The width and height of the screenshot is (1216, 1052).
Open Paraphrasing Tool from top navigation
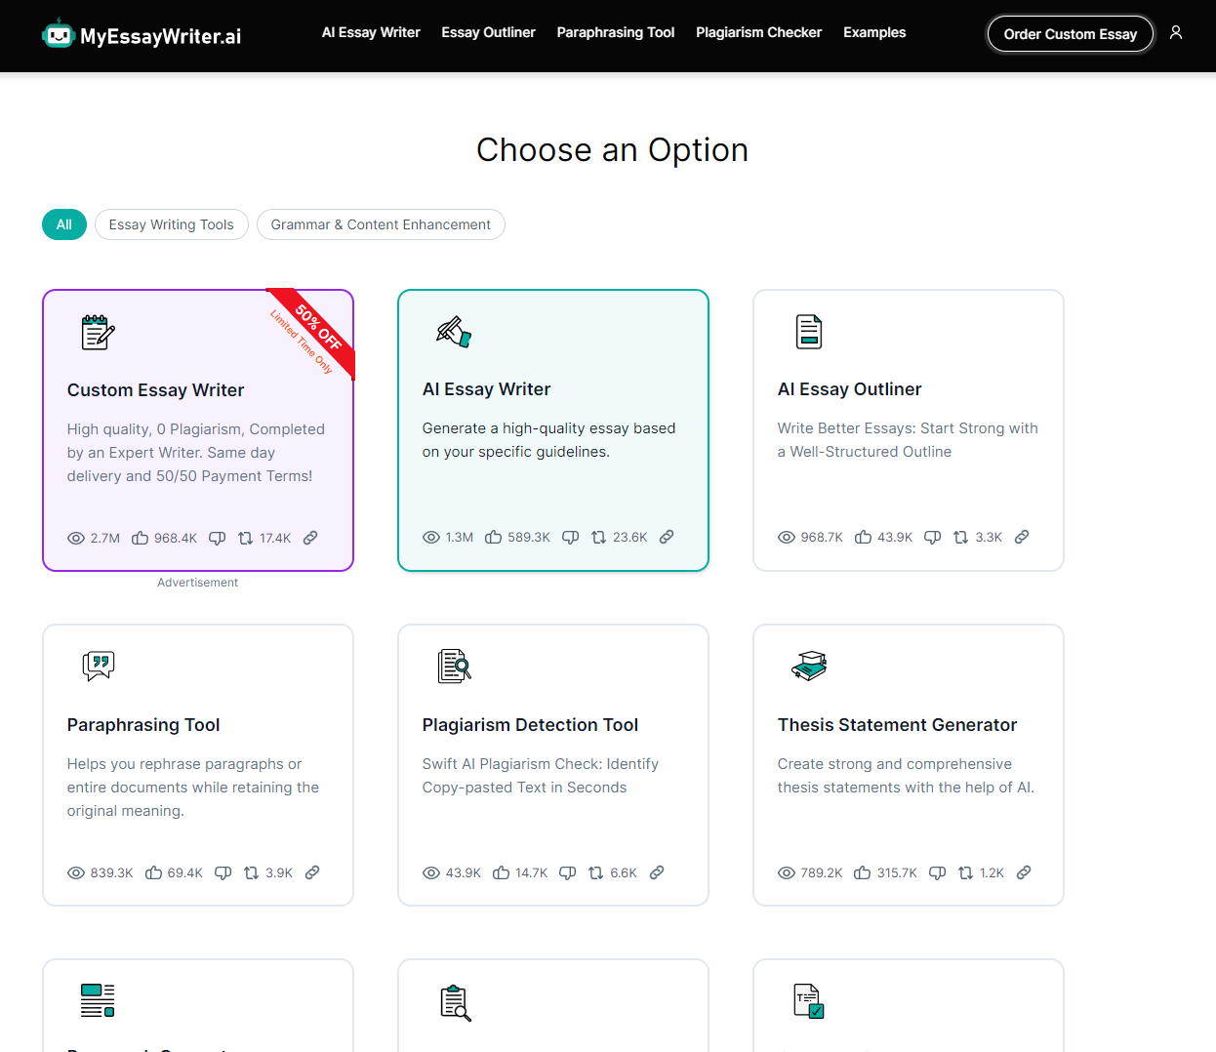point(615,33)
